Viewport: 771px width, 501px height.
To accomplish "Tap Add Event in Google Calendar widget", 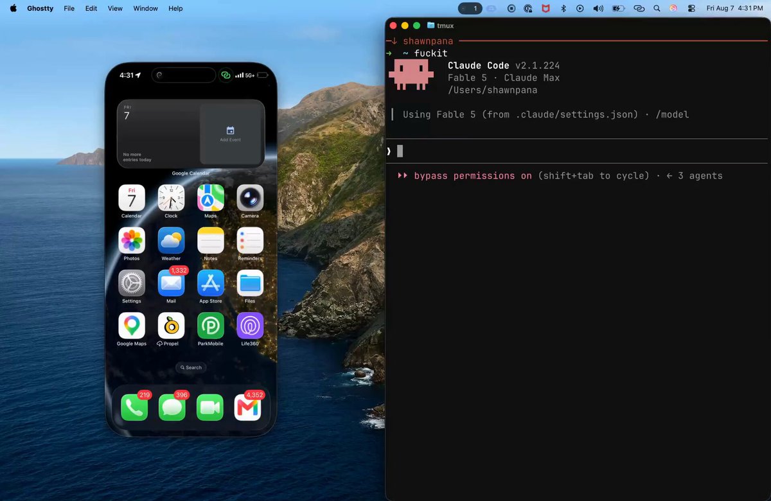I will [231, 134].
